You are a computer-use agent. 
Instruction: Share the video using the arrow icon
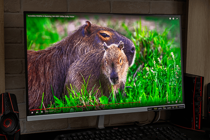(x=177, y=19)
